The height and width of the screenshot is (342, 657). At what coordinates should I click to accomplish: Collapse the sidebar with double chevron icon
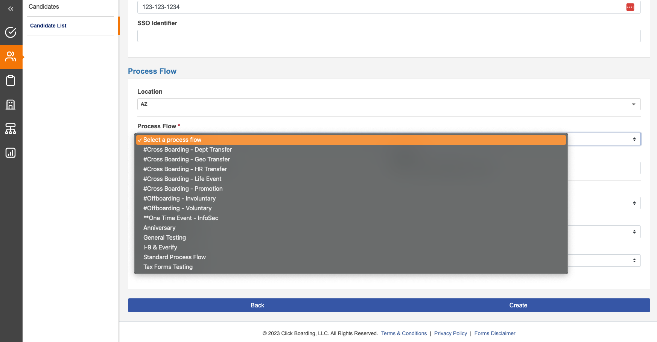click(x=11, y=9)
